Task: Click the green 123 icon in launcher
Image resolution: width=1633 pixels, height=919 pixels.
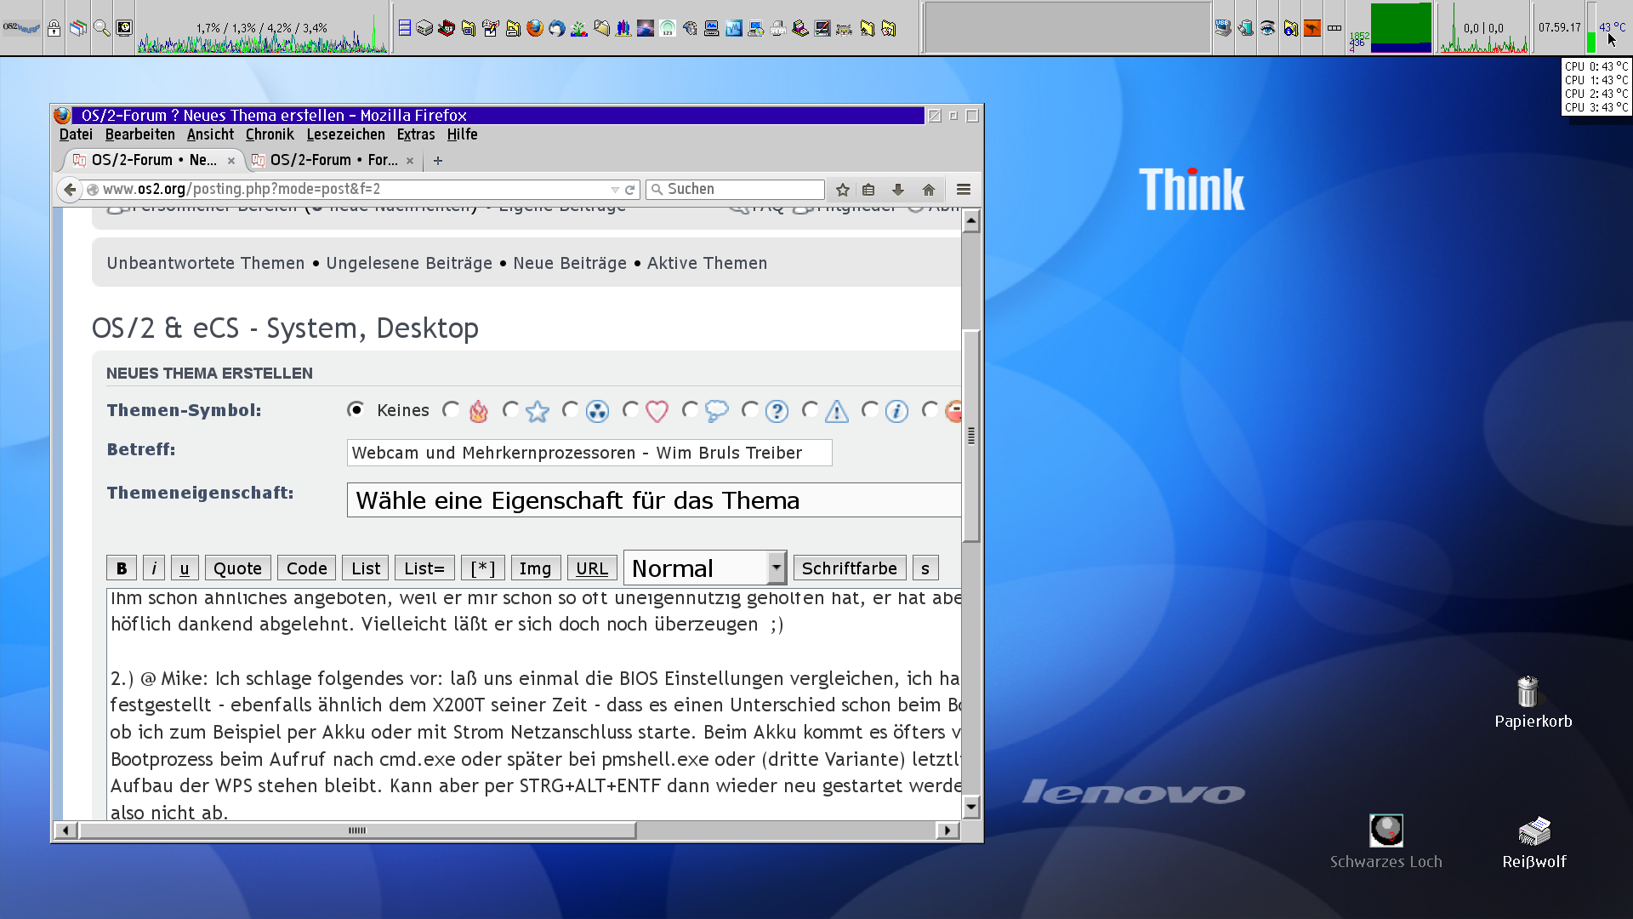Action: tap(668, 28)
